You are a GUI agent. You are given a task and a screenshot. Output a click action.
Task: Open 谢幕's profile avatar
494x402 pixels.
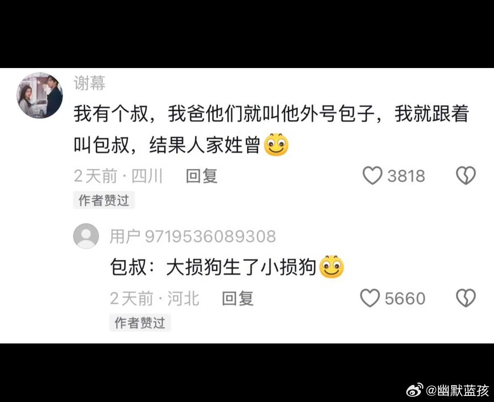(40, 96)
